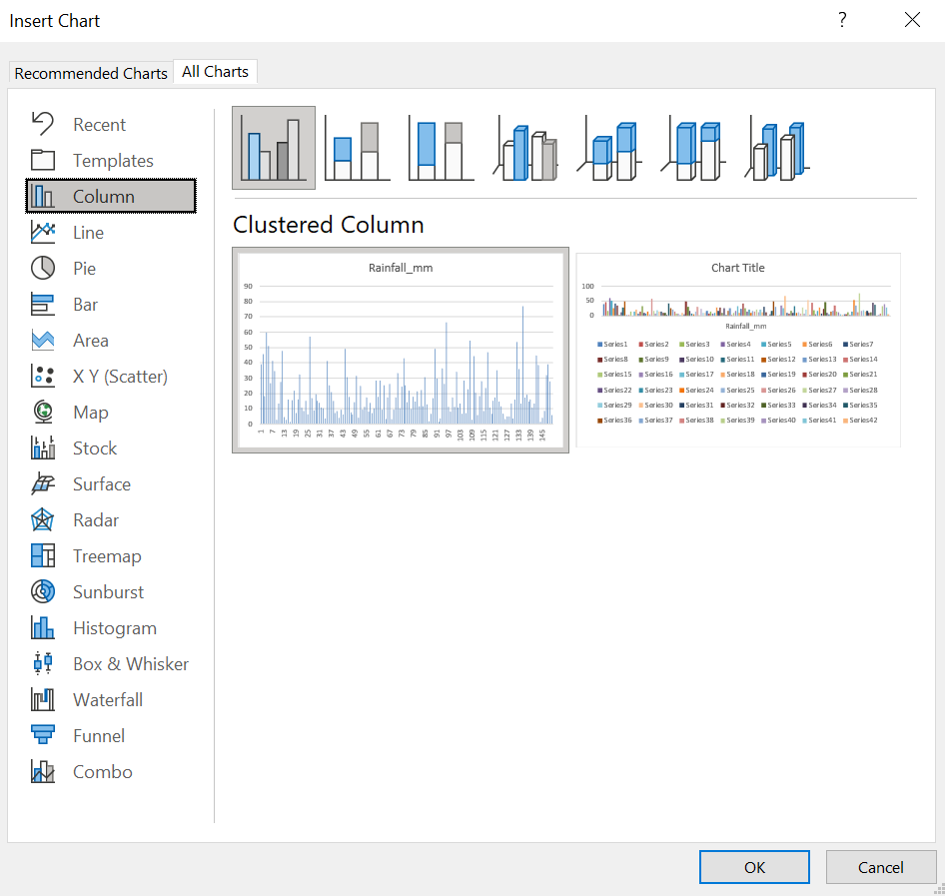The image size is (945, 896).
Task: Select the 3-D Column subtype icon
Action: 778,149
